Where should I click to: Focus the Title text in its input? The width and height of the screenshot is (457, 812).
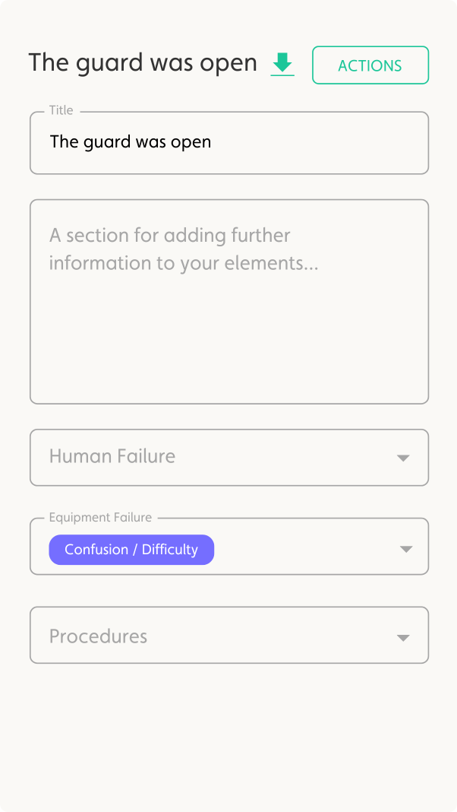130,142
